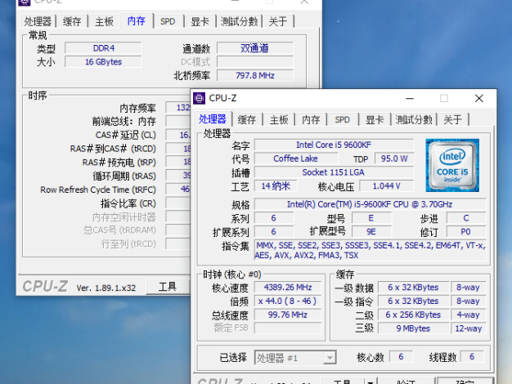Click the specification i5-9600KF CPU @ 3.70GHz
This screenshot has width=512, height=384.
pyautogui.click(x=370, y=204)
